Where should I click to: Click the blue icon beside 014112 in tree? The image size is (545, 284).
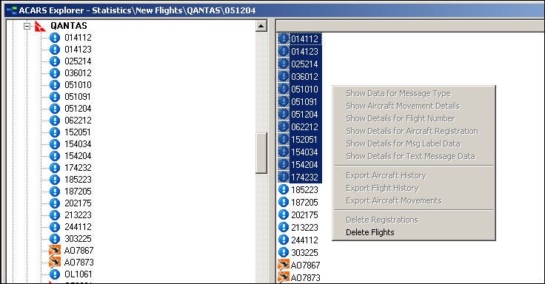(55, 38)
